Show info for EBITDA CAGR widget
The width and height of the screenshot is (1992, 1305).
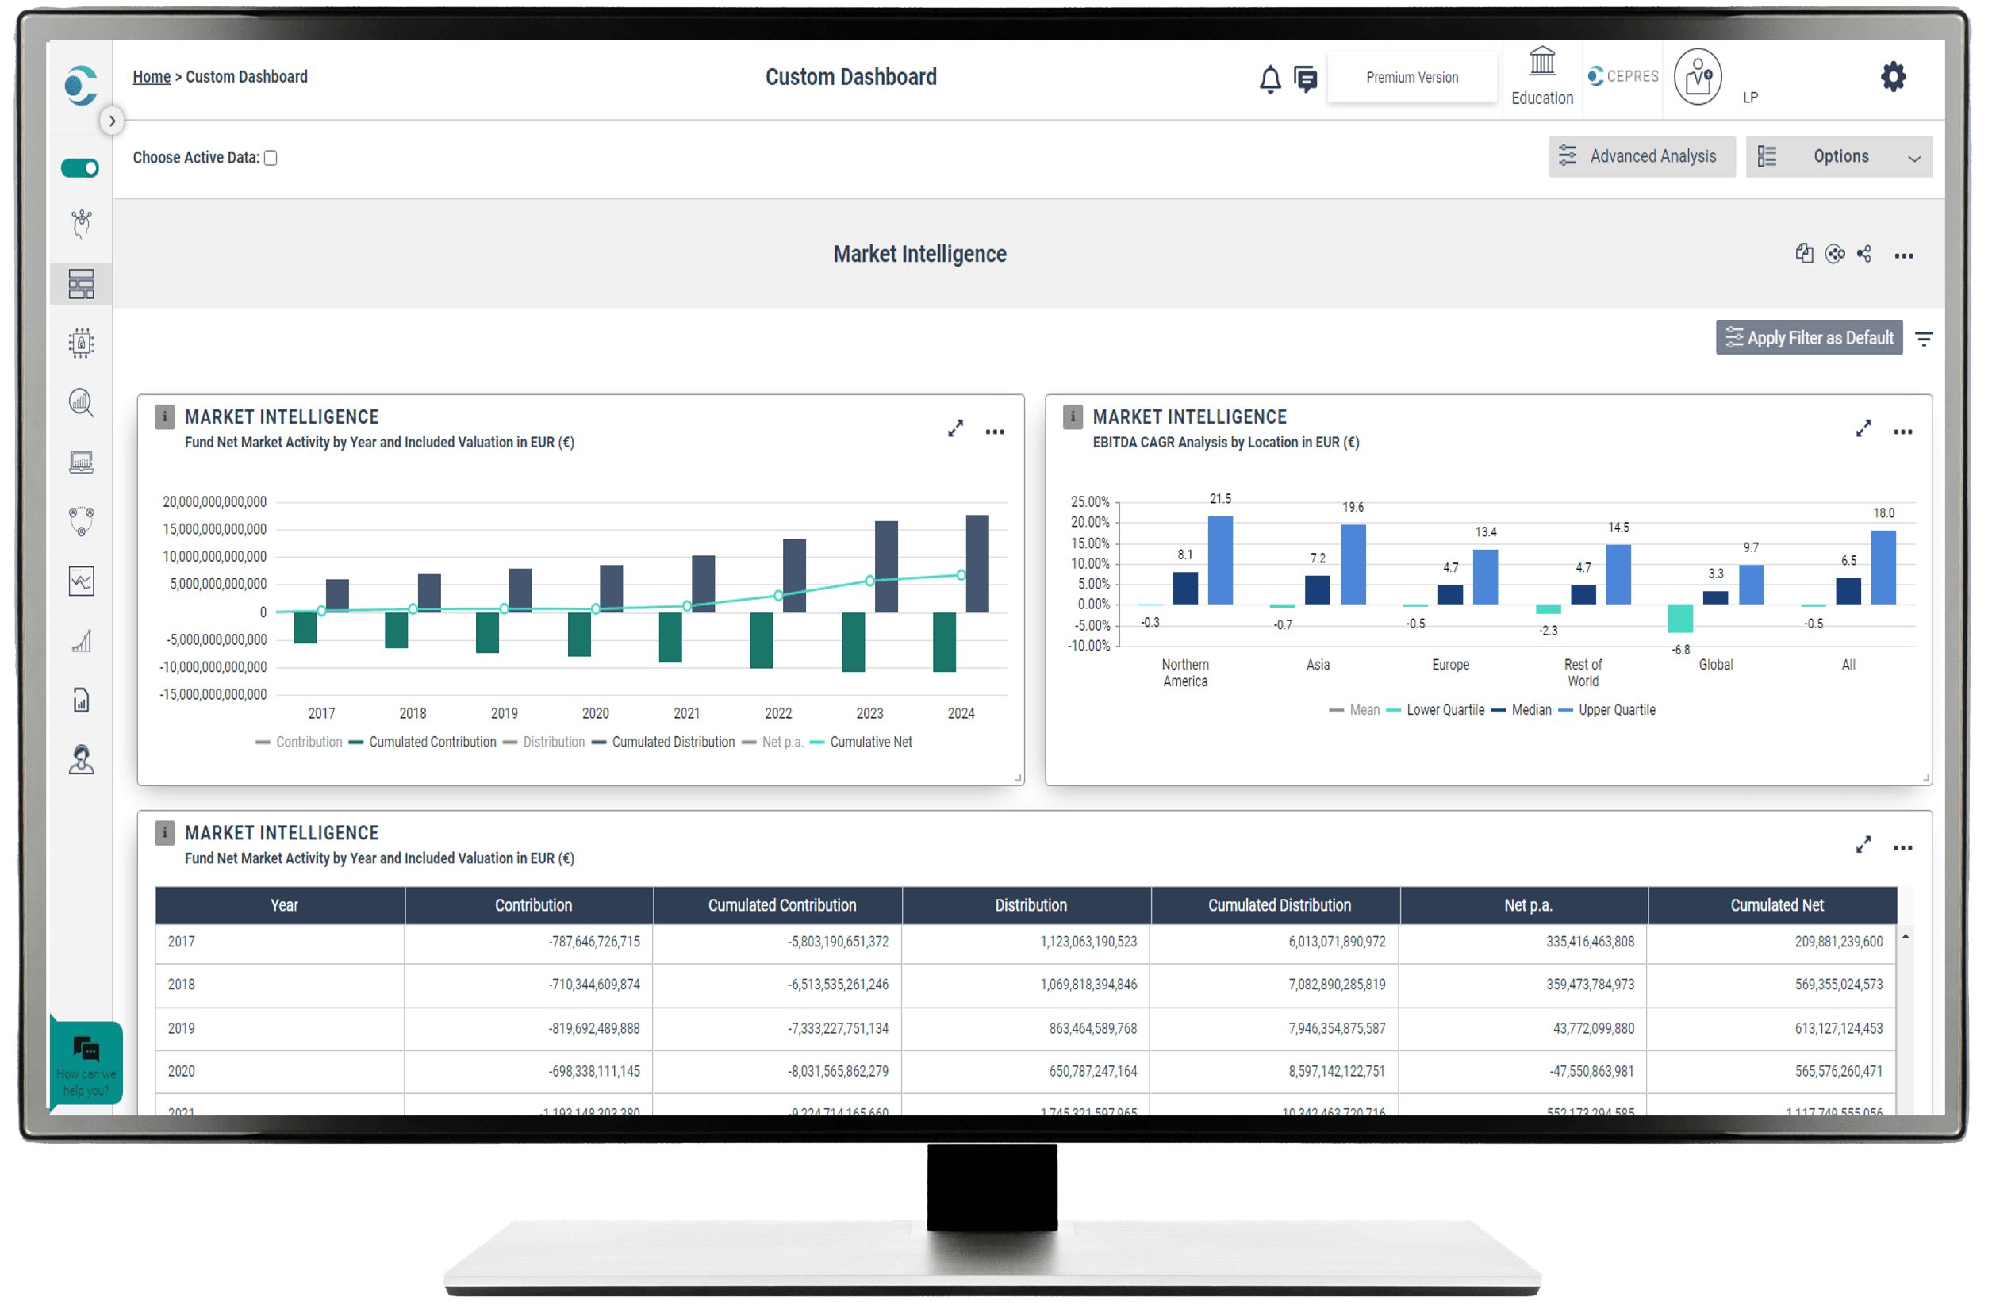point(1073,416)
